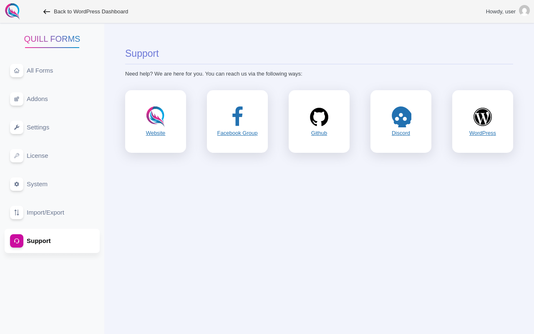Viewport: 534px width, 334px height.
Task: Follow the Discord text link
Action: coord(401,133)
